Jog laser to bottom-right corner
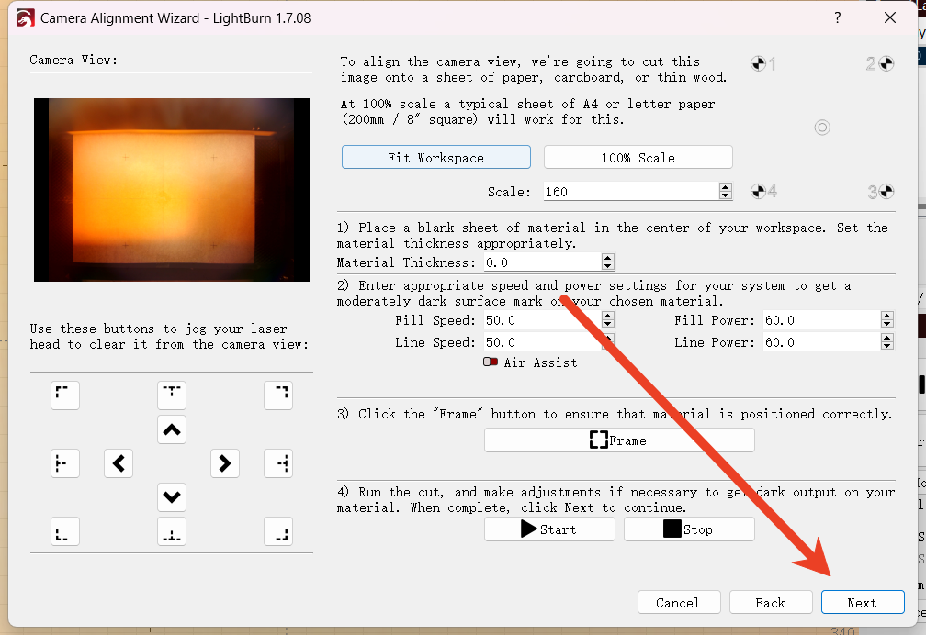926x635 pixels. [x=278, y=531]
